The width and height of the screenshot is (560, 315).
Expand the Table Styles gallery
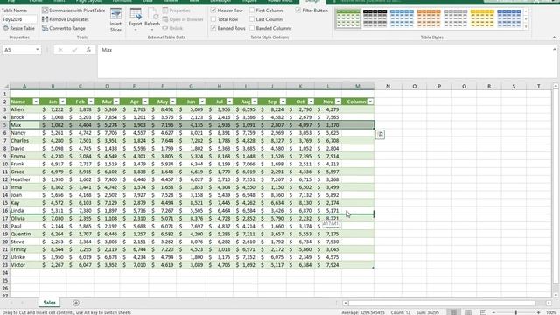coord(526,27)
